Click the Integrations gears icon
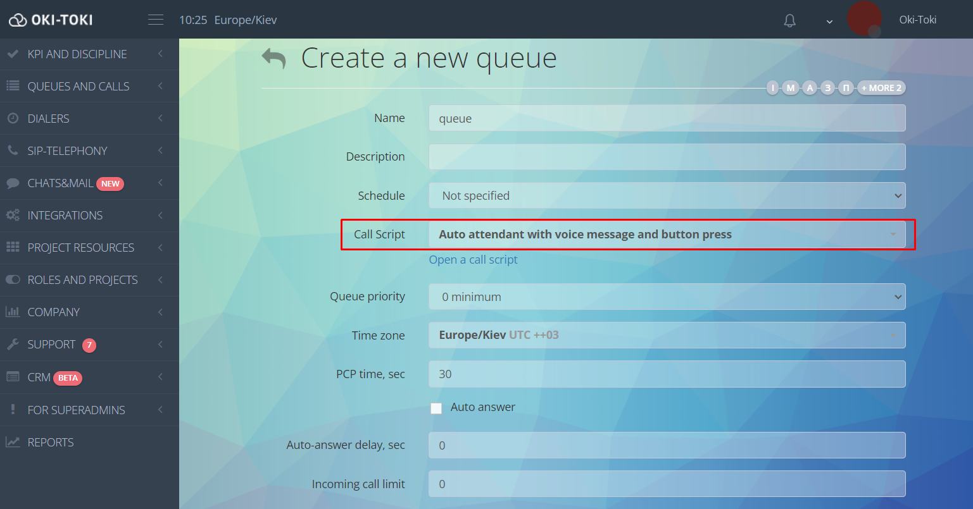Screen dimensions: 973x509 13,215
